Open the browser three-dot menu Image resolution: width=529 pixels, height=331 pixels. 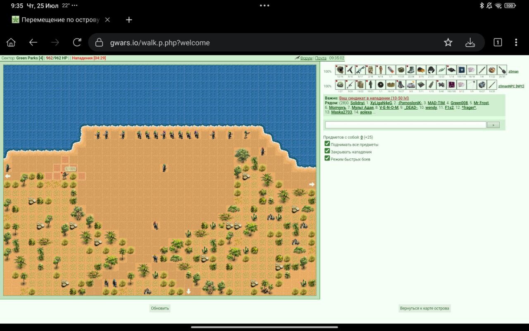[x=516, y=42]
